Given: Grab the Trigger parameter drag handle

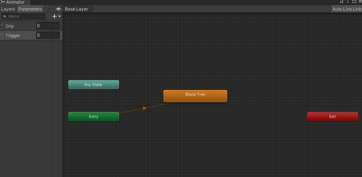Looking at the screenshot, I should pos(2,35).
